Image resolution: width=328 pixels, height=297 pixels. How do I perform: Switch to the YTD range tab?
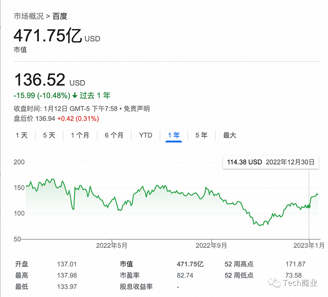coord(146,135)
